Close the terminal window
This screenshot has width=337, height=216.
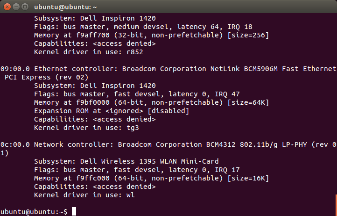pos(7,7)
